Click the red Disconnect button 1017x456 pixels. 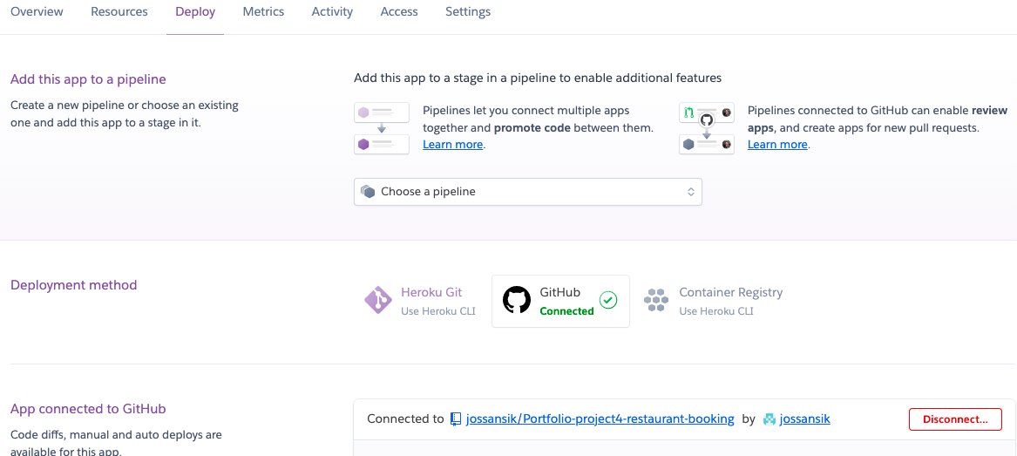pos(955,419)
